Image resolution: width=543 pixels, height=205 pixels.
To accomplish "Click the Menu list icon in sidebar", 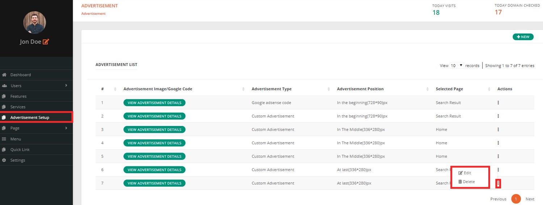I will point(4,139).
